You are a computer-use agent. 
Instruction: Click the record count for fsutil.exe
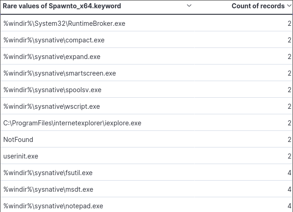point(289,173)
